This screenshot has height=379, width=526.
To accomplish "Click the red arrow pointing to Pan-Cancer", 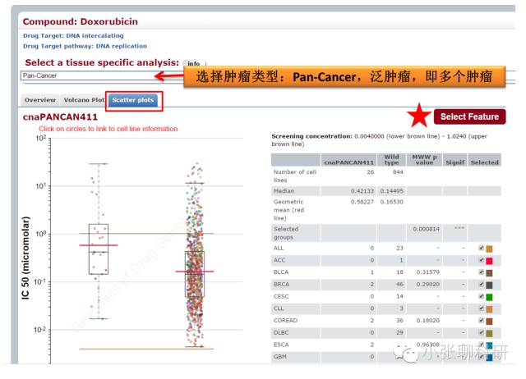I will [169, 76].
